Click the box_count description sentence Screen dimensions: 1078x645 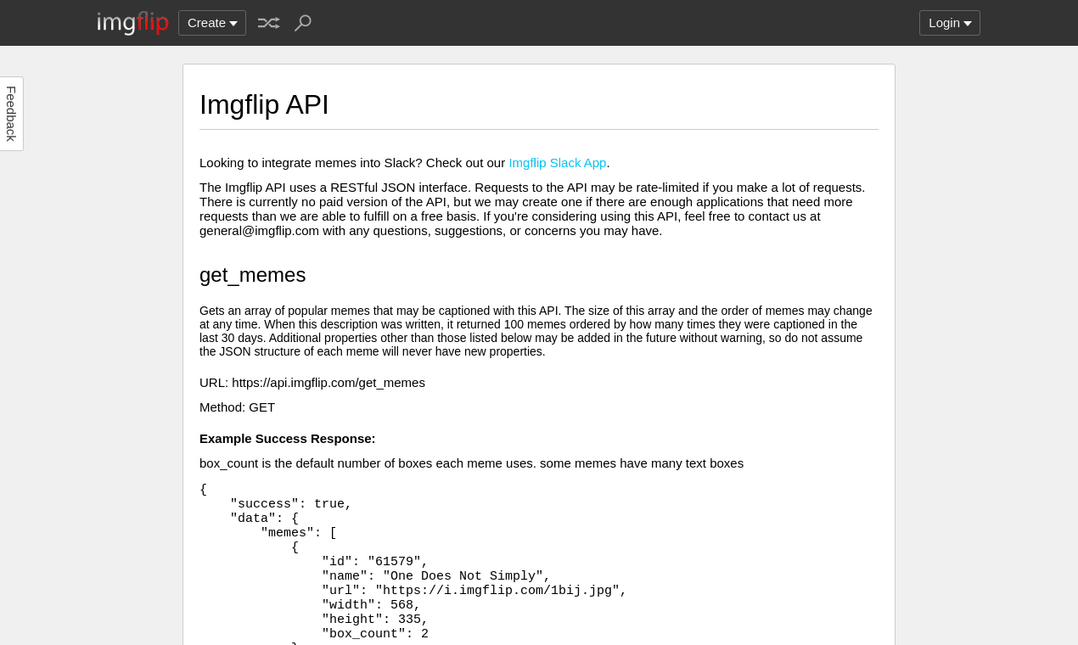471,463
